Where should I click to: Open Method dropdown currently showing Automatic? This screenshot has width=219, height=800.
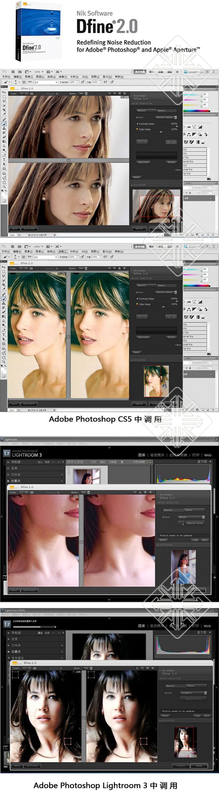click(x=193, y=693)
